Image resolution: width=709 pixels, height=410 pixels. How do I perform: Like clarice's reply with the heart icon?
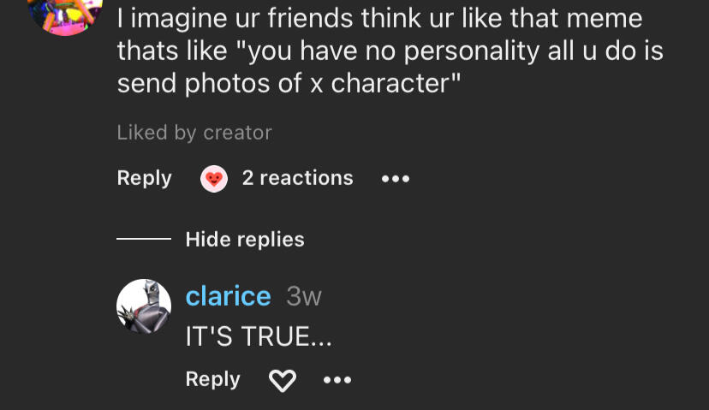tap(282, 380)
